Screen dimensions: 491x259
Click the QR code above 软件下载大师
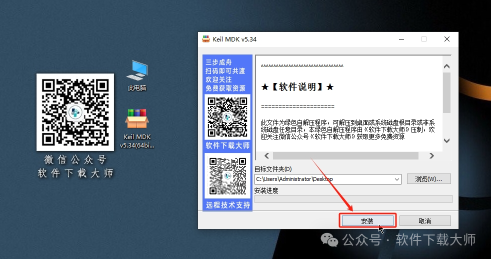point(227,117)
